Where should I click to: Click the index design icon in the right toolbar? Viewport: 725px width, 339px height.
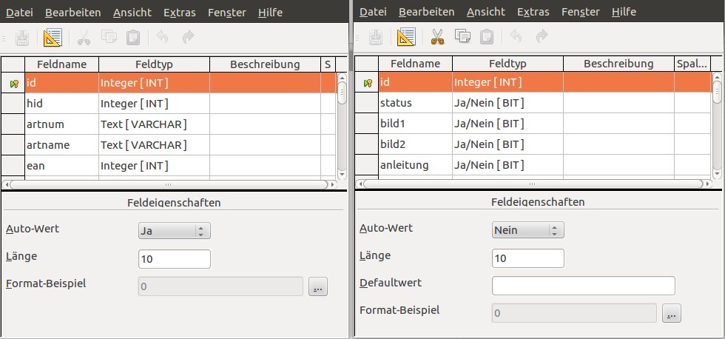tap(406, 36)
